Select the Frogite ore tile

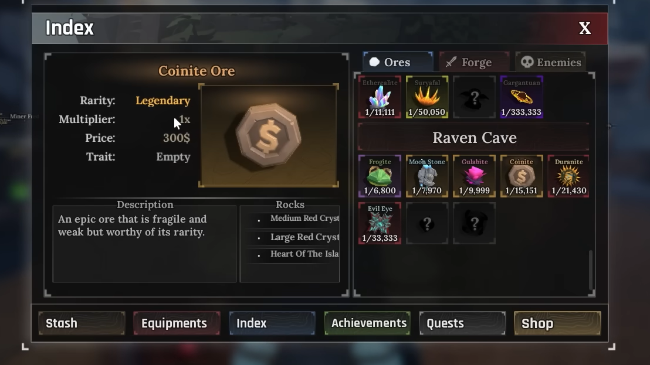tap(380, 176)
